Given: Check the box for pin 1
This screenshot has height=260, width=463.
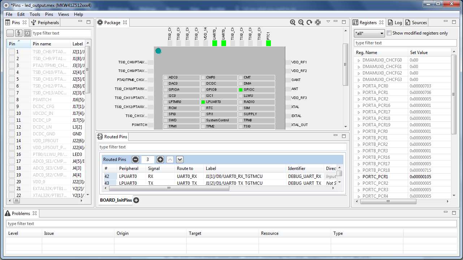Looking at the screenshot, I should [x=12, y=51].
